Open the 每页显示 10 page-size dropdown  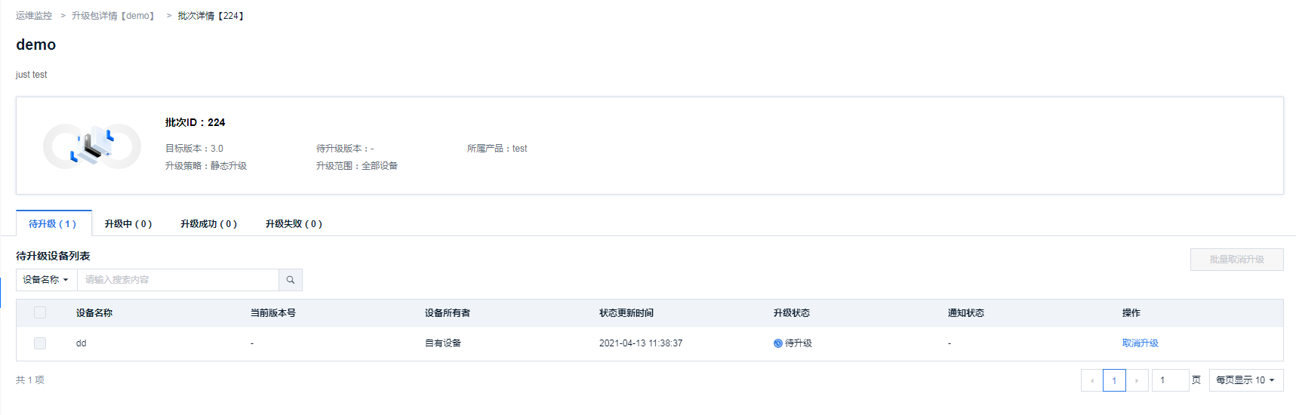1246,380
